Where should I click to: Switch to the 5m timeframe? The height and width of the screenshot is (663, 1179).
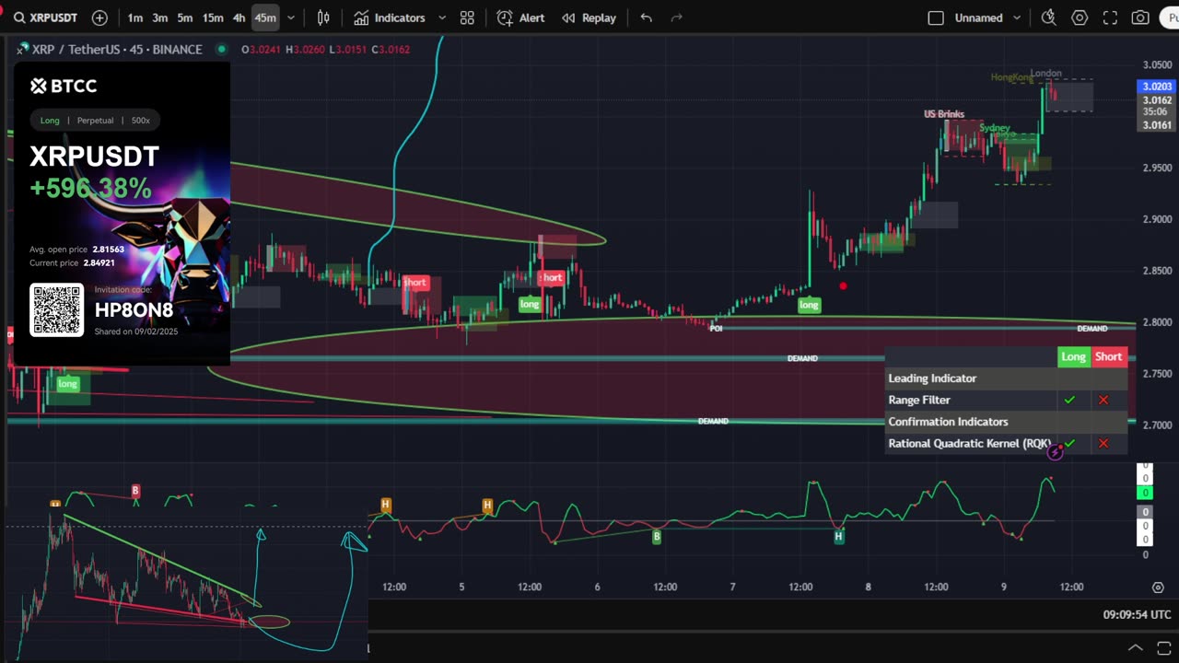pyautogui.click(x=185, y=17)
